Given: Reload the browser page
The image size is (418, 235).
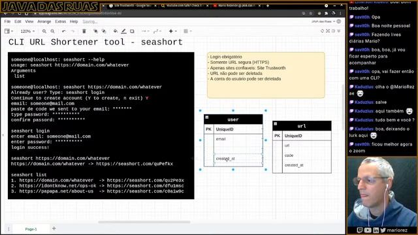Looking at the screenshot, I should pyautogui.click(x=20, y=13).
